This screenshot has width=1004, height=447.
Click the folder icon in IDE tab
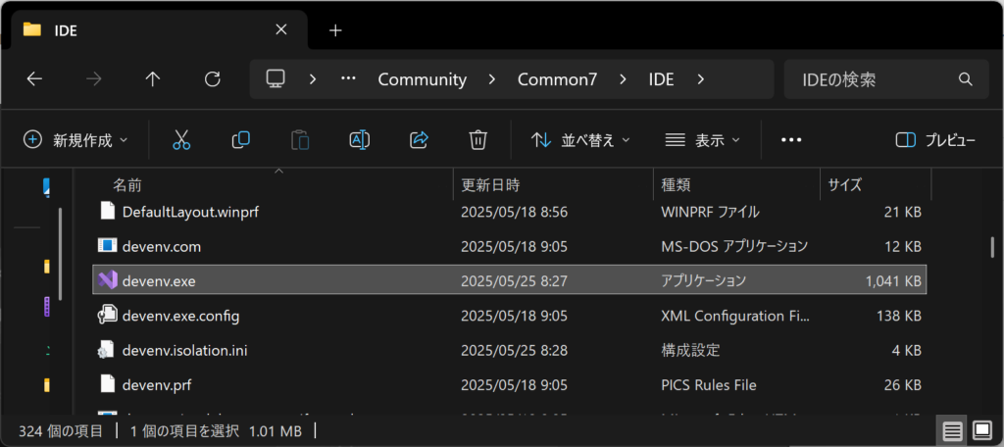pyautogui.click(x=31, y=29)
